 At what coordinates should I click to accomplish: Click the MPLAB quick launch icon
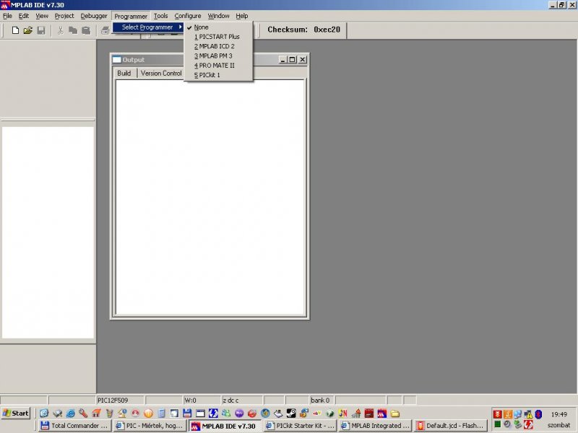(x=382, y=414)
